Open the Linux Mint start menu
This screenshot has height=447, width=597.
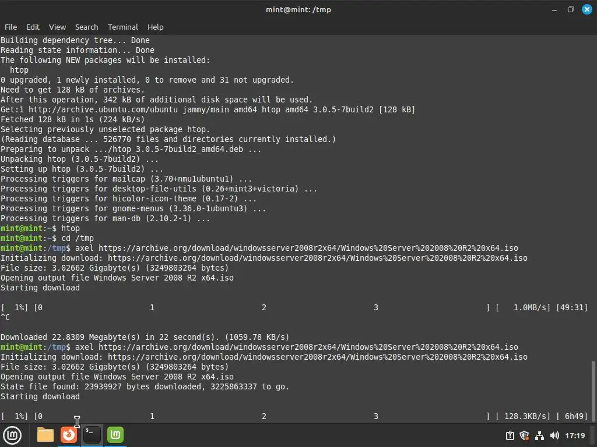click(x=12, y=435)
